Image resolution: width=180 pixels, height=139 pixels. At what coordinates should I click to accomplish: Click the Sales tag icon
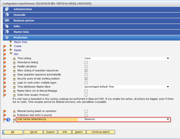point(7,26)
